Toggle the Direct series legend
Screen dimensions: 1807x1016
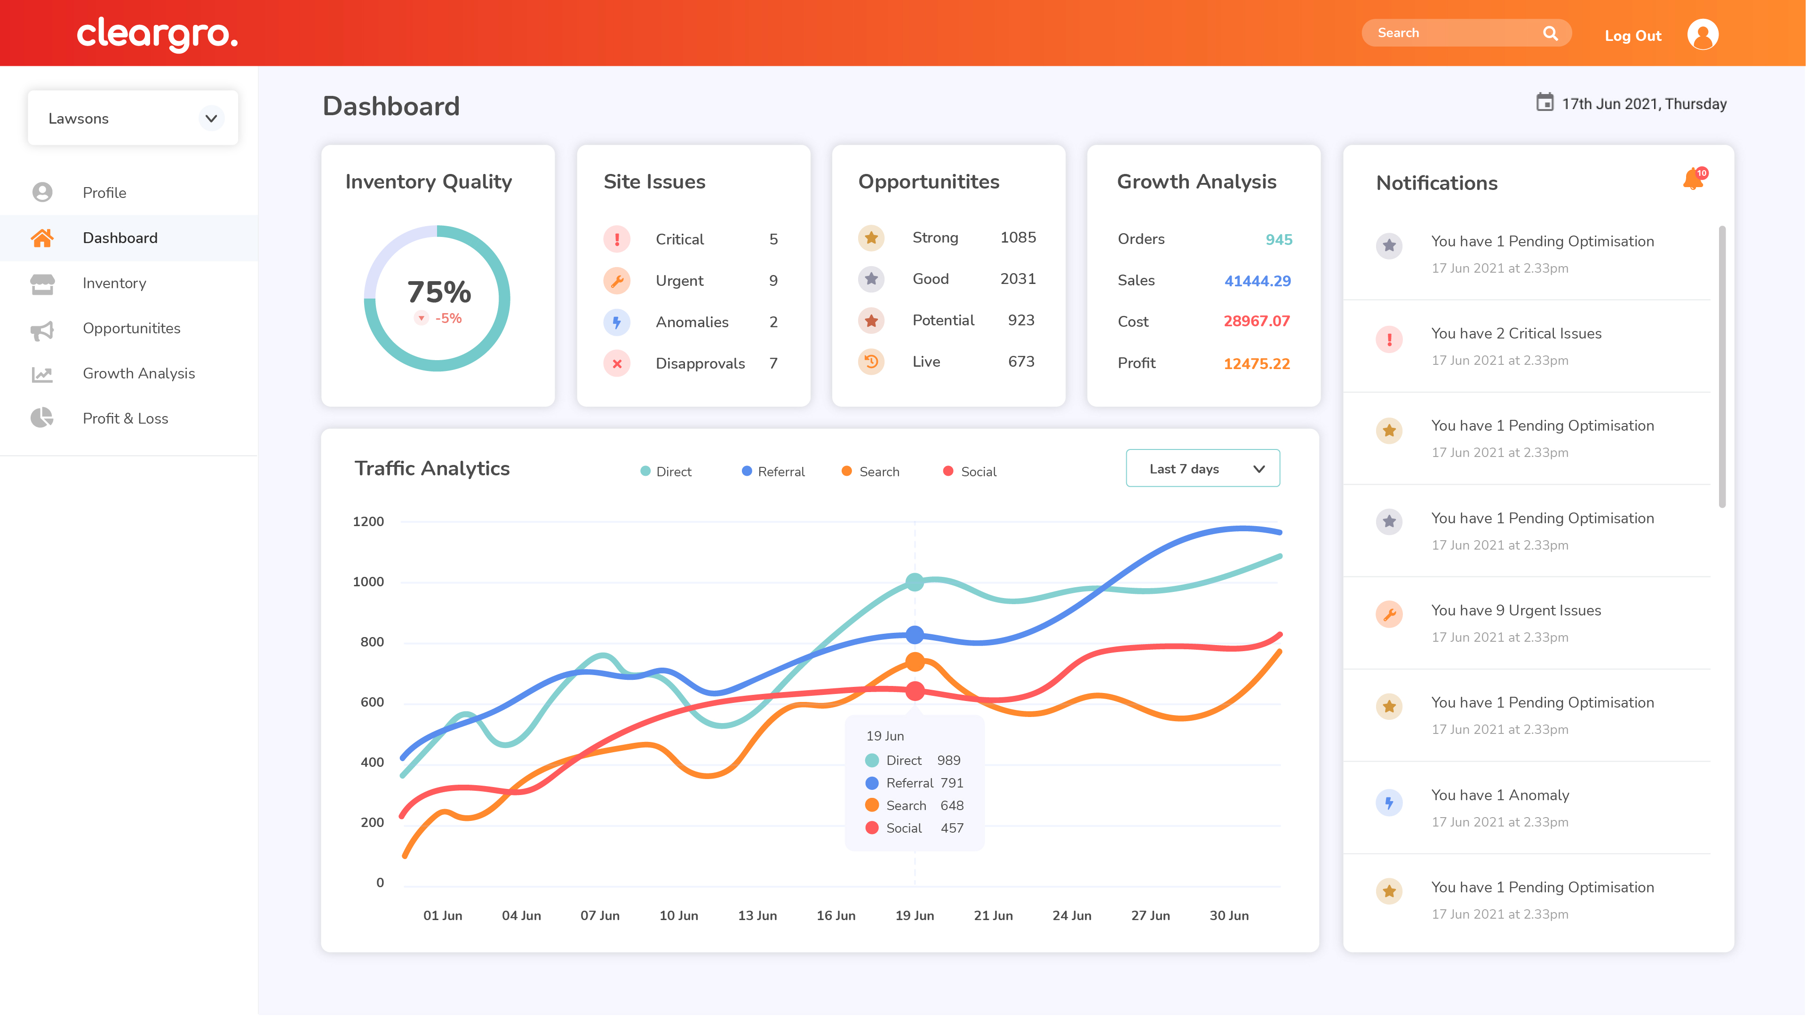coord(665,472)
